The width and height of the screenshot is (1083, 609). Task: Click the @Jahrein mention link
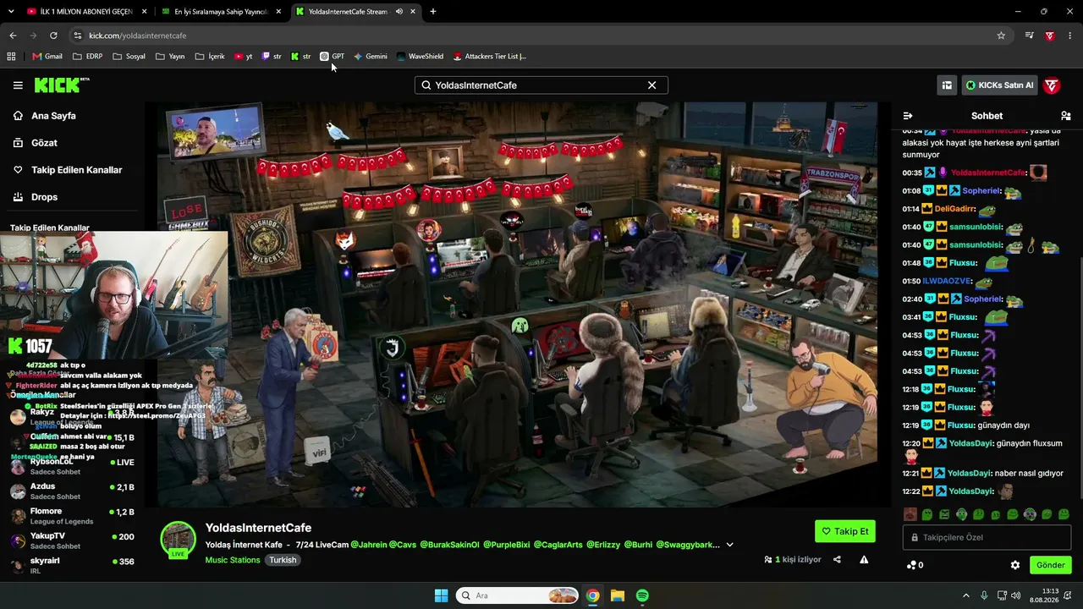pos(368,545)
